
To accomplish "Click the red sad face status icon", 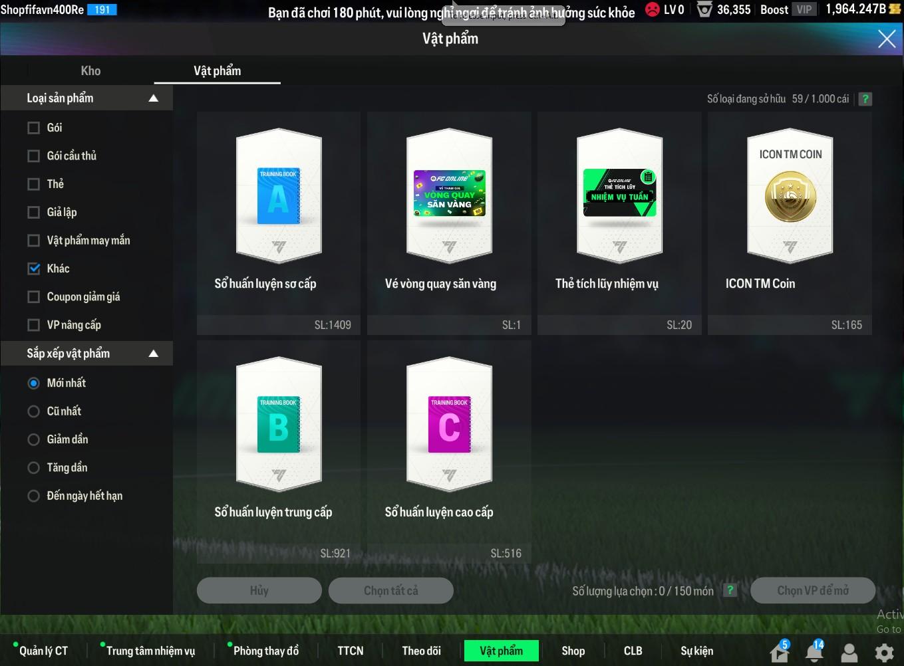I will 653,10.
